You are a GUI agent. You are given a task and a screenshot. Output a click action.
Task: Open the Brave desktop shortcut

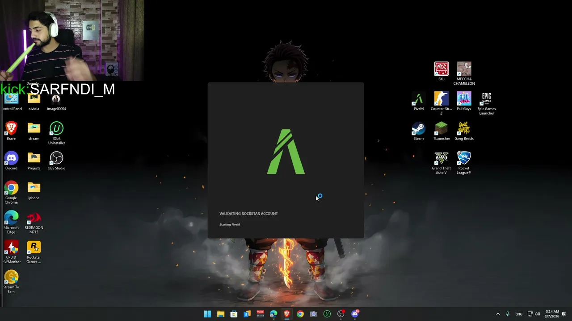tap(11, 131)
